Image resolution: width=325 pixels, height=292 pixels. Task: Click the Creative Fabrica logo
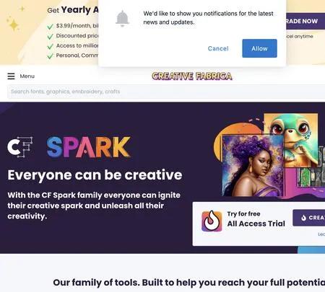tap(192, 76)
